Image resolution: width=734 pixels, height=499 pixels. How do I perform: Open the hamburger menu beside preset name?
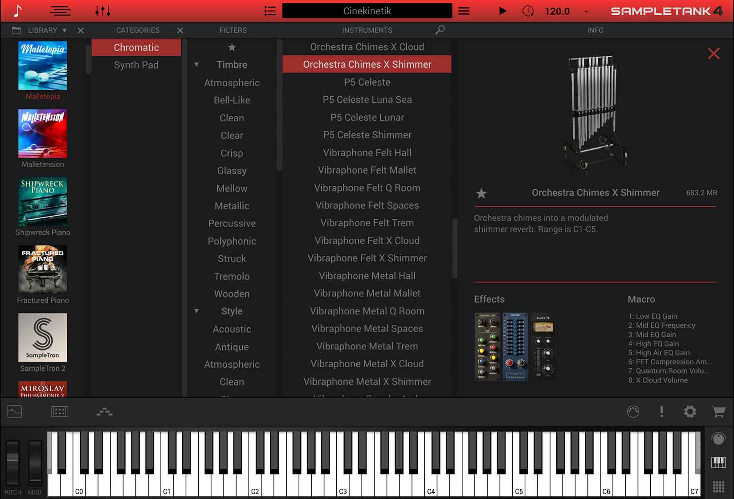[464, 11]
